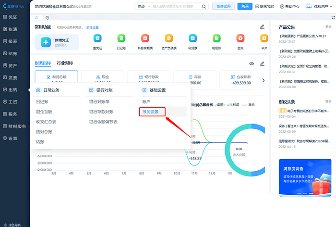The width and height of the screenshot is (336, 227).
Task: Click the home tab icon
Action: (37, 18)
